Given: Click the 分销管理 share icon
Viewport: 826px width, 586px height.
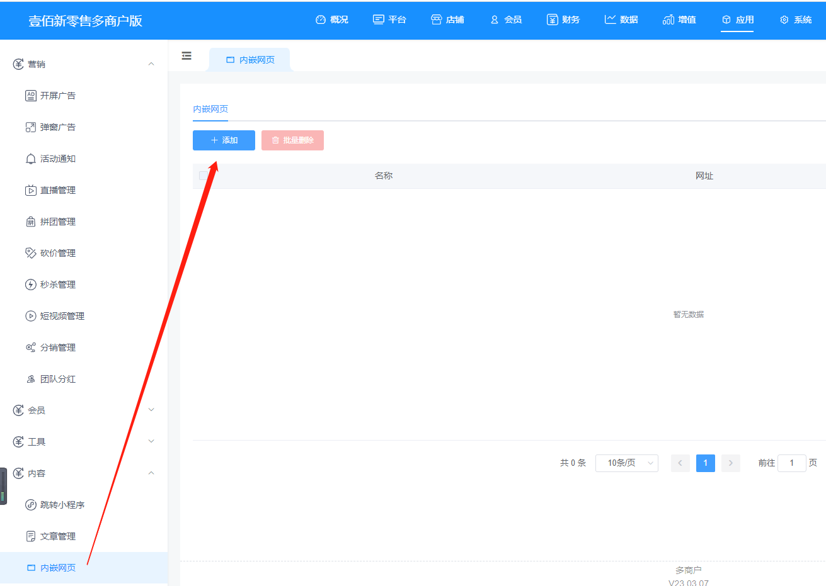Looking at the screenshot, I should coord(30,347).
